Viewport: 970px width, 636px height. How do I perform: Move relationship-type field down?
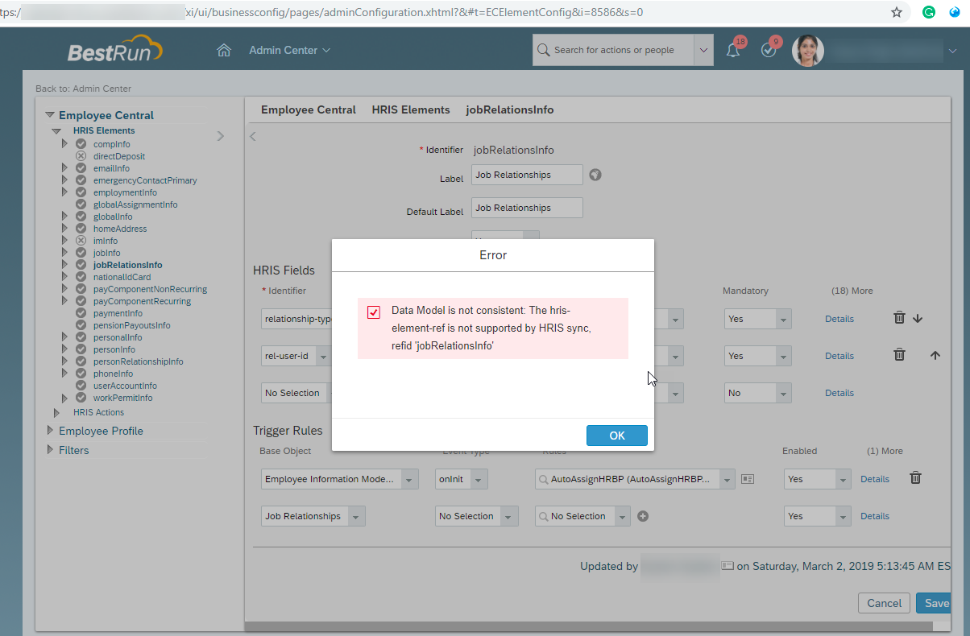coord(918,319)
